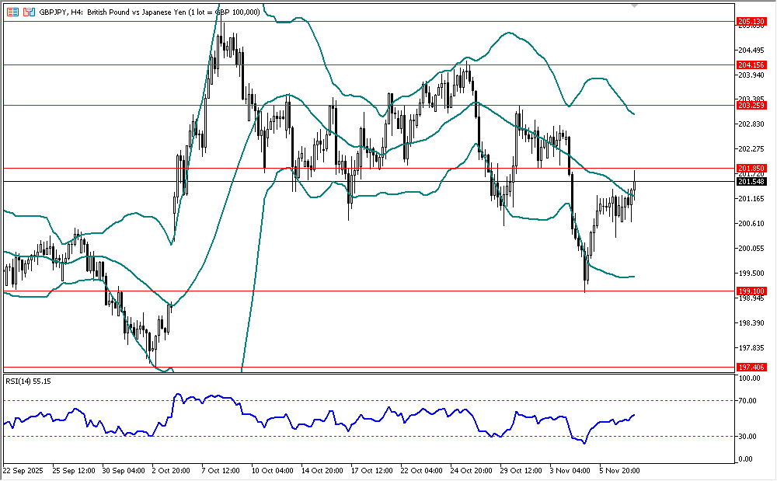The height and width of the screenshot is (481, 777).
Task: Click the one-click trading panel icon
Action: tap(29, 12)
